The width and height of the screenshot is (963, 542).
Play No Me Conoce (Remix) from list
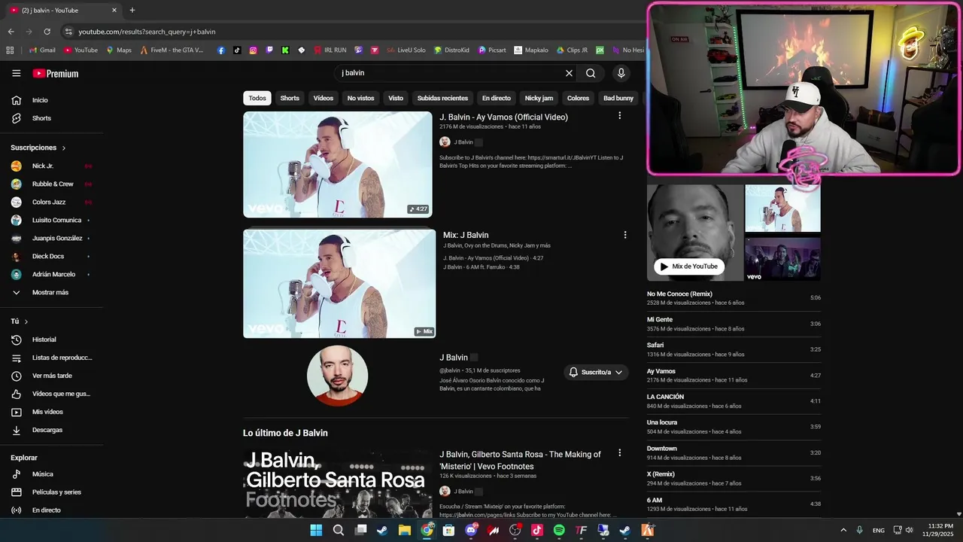point(734,298)
